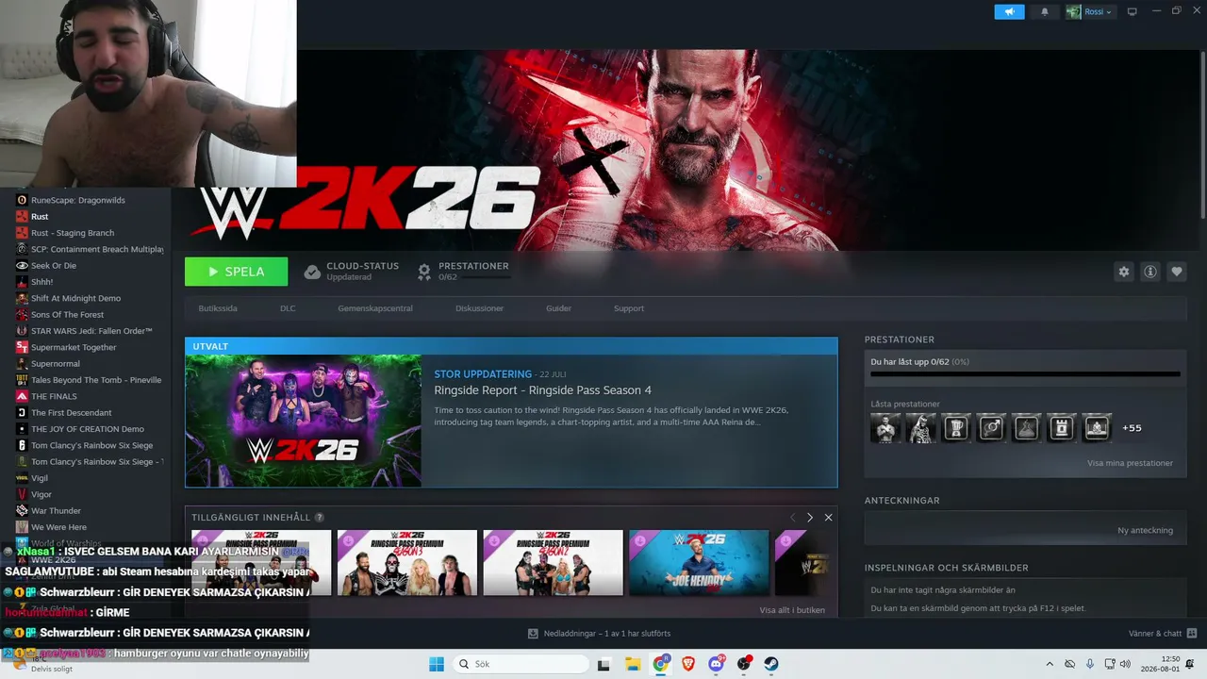Open game settings gear icon

(x=1124, y=272)
